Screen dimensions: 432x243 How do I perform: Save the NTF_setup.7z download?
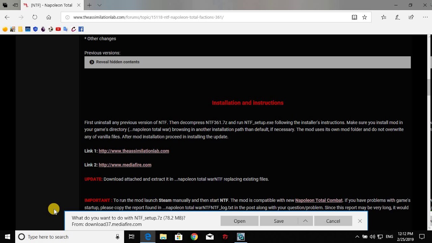279,221
